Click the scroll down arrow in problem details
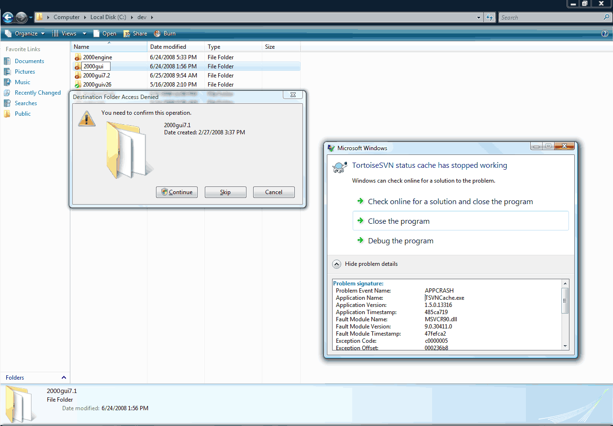 click(x=565, y=346)
